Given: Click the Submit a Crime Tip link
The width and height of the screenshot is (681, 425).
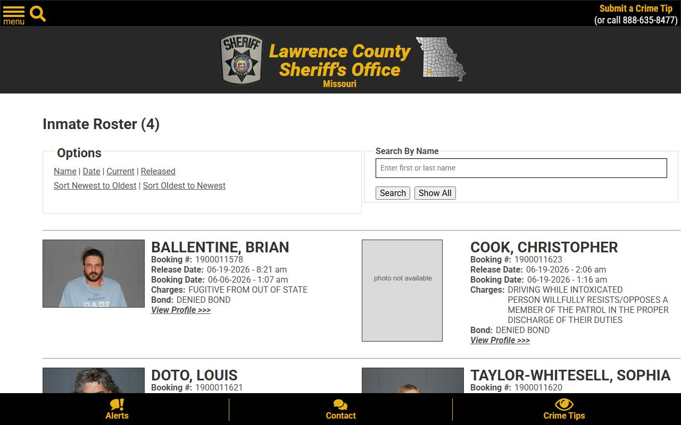Looking at the screenshot, I should click(x=636, y=8).
